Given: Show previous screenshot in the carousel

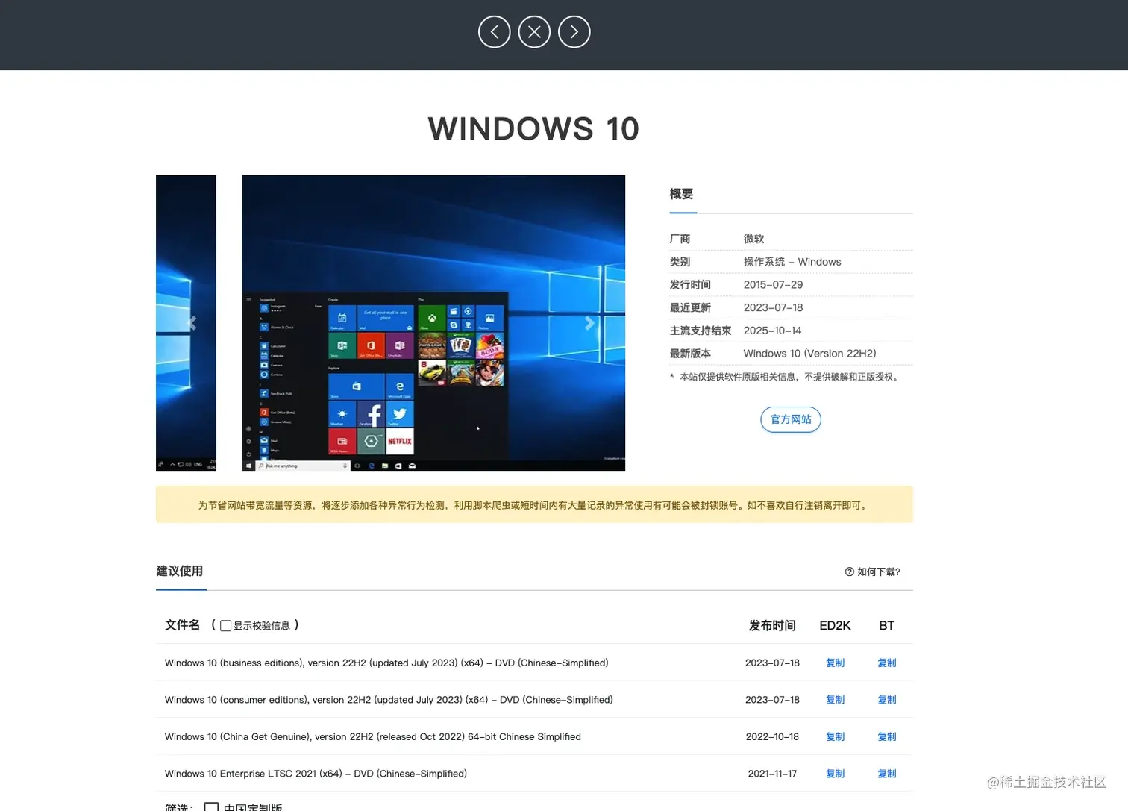Looking at the screenshot, I should [x=192, y=323].
